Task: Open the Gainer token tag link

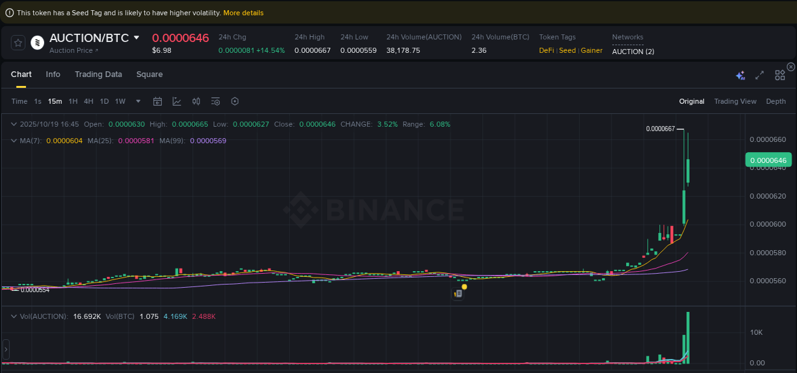Action: [x=591, y=50]
